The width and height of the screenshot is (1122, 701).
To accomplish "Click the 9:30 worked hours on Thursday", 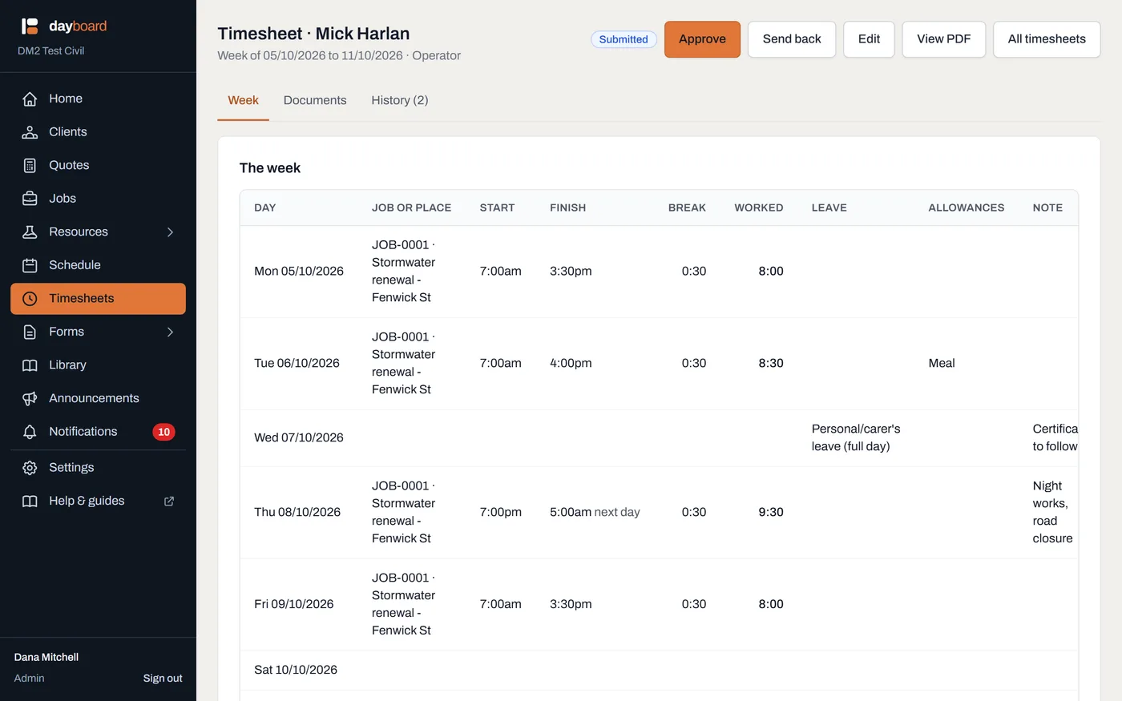I will coord(771,512).
